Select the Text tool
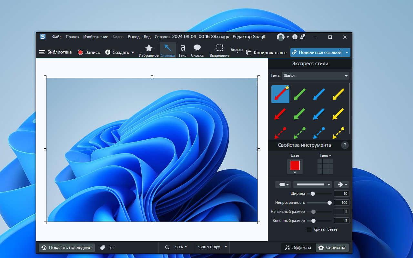The height and width of the screenshot is (258, 413). point(183,51)
